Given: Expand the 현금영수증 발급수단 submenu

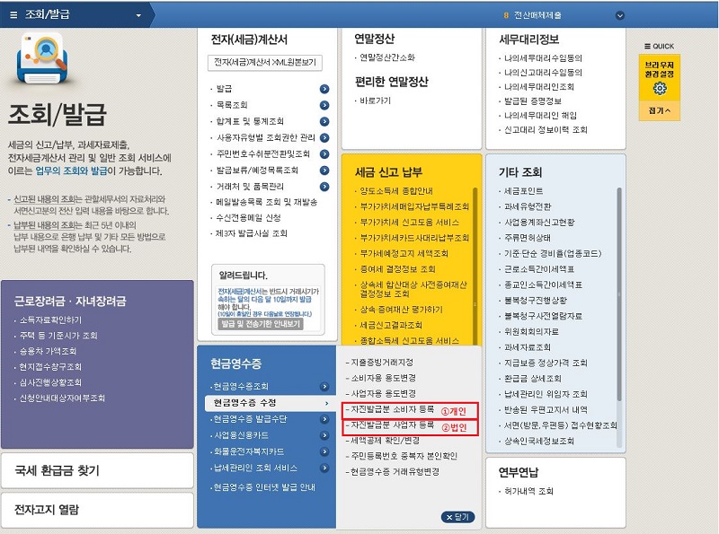Looking at the screenshot, I should [324, 419].
